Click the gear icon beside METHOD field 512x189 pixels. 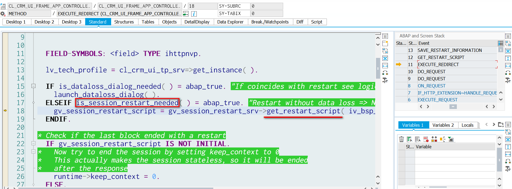click(3, 14)
